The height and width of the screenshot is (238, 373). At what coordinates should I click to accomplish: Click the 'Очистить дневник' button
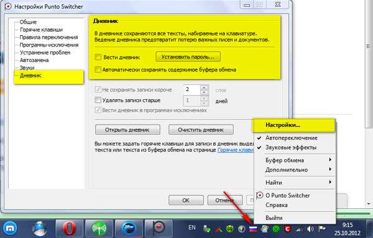tap(201, 130)
